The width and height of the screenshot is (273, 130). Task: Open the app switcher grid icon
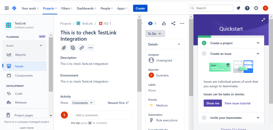point(7,8)
